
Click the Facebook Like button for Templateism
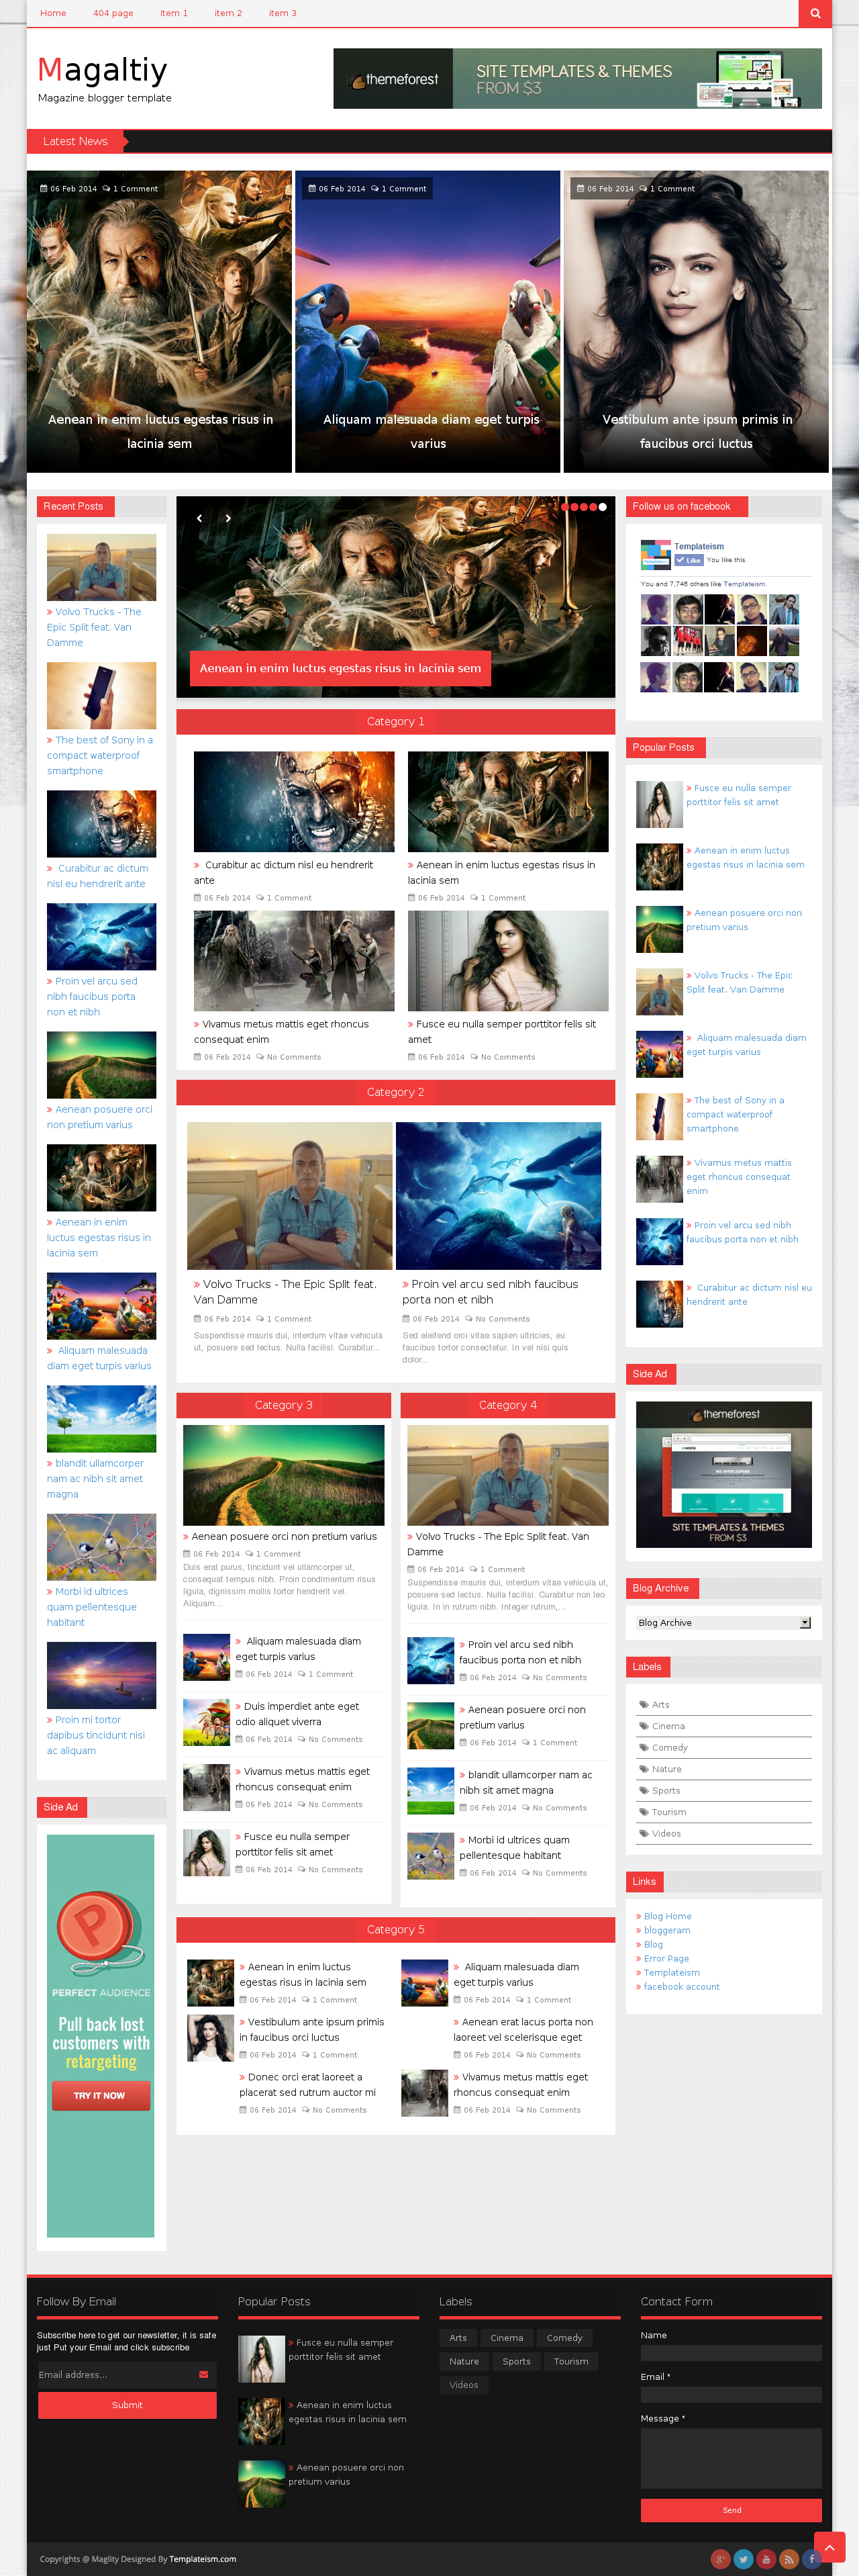(x=688, y=560)
